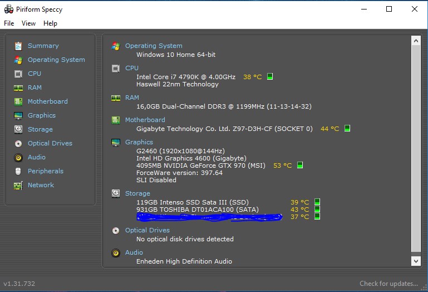Click the Peripherals mouse icon in the sidebar
Screen dimensions: 428x292
click(x=18, y=172)
